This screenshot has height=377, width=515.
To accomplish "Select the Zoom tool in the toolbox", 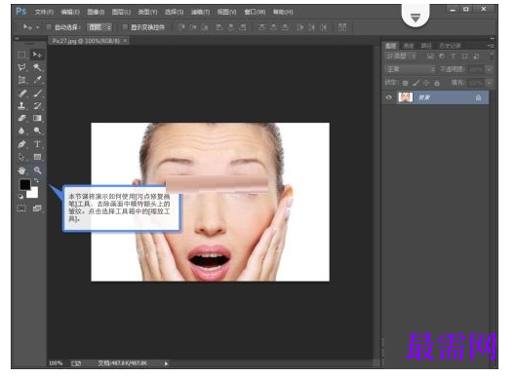I will coord(37,170).
